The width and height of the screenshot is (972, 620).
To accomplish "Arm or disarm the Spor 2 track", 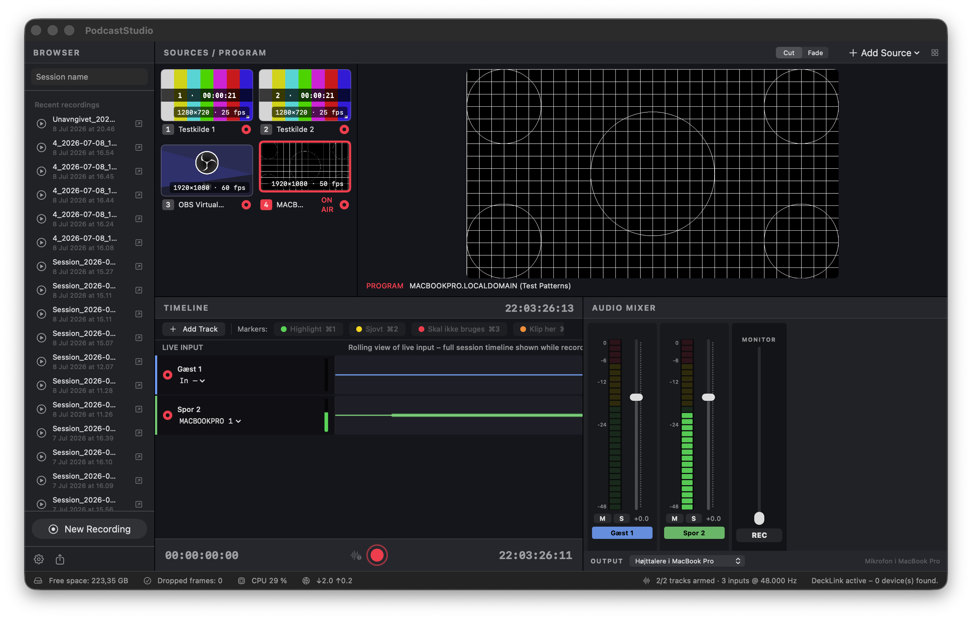I will pyautogui.click(x=168, y=415).
